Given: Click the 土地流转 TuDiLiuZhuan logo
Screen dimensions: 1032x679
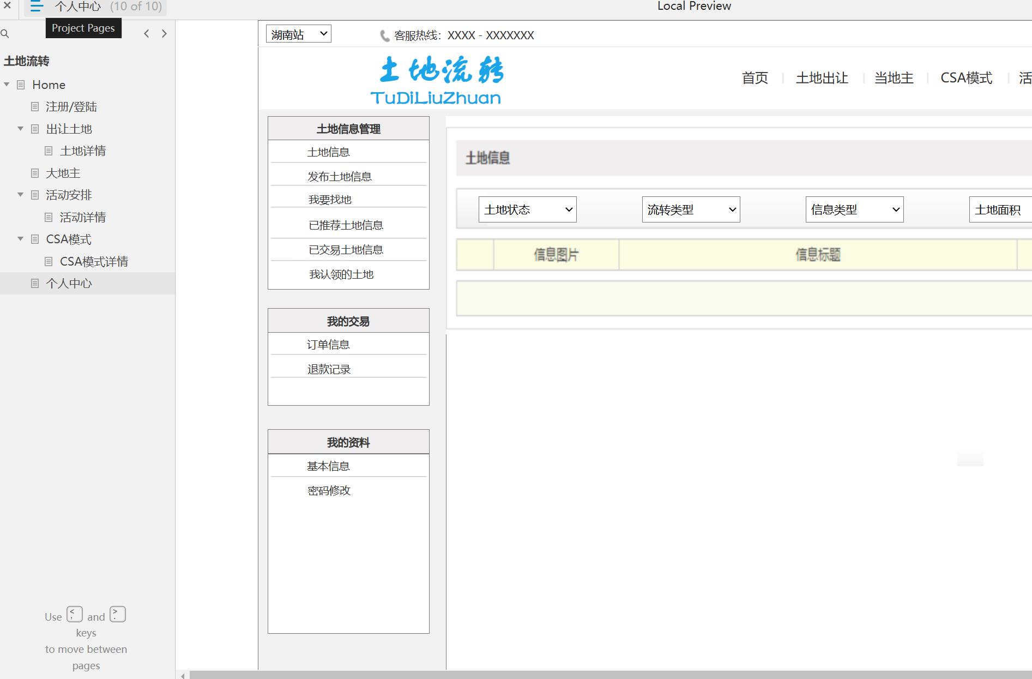Looking at the screenshot, I should pyautogui.click(x=438, y=80).
